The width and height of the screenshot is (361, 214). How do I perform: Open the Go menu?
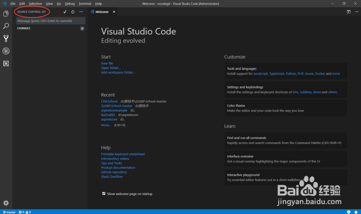(x=59, y=4)
